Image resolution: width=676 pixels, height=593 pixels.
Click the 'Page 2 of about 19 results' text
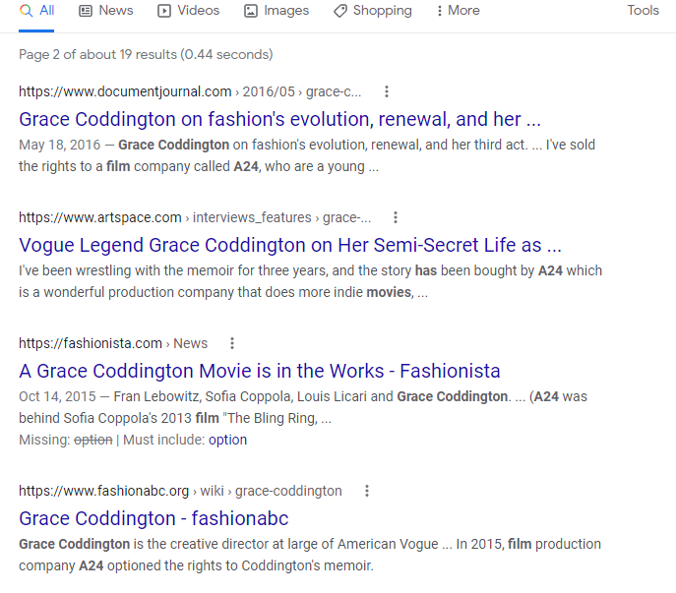coord(146,55)
